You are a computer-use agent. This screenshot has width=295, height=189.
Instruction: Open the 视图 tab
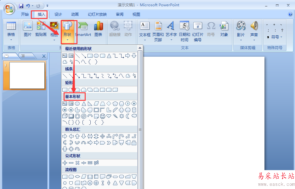(136, 14)
